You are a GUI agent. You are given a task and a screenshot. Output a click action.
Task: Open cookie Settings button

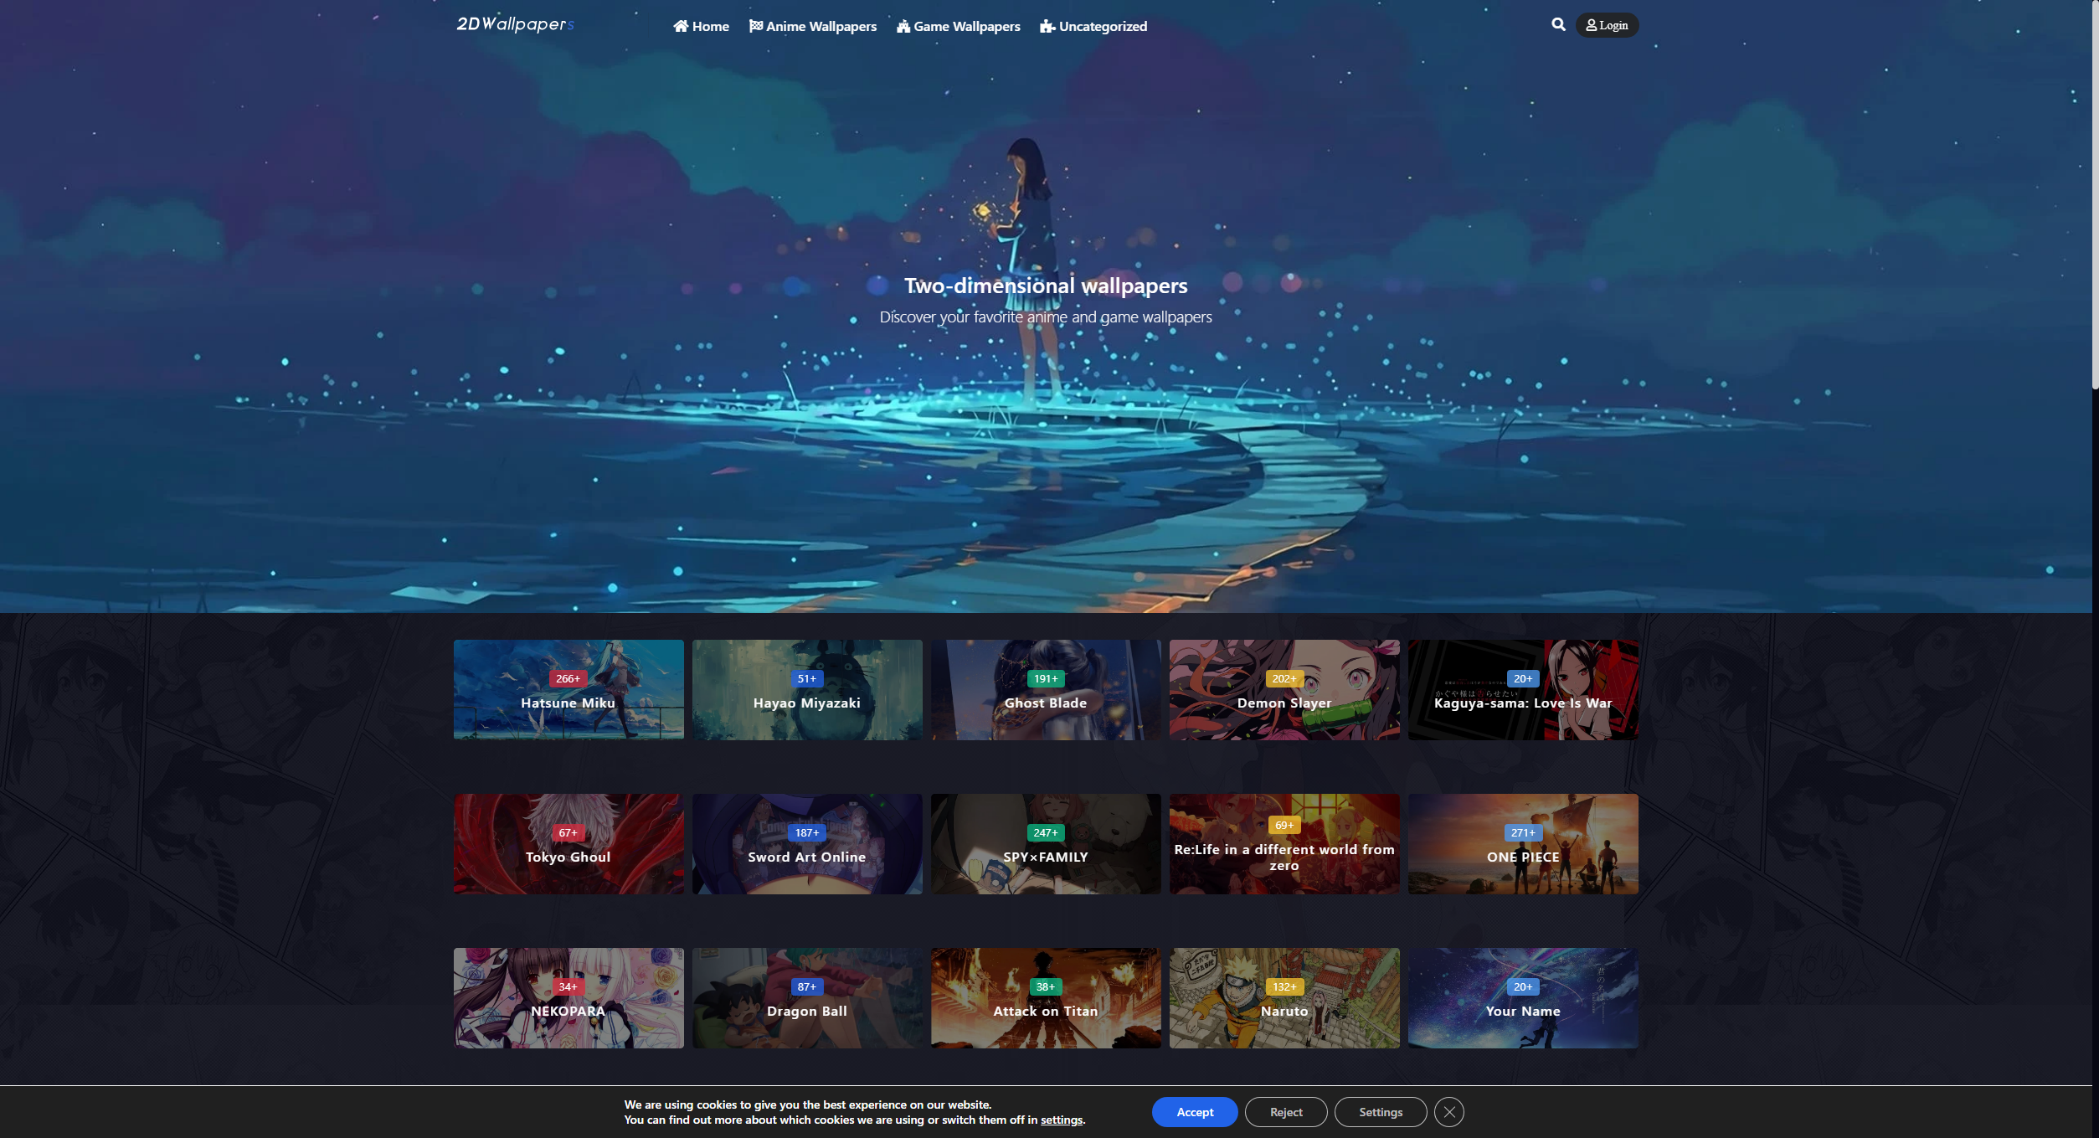[x=1380, y=1112]
